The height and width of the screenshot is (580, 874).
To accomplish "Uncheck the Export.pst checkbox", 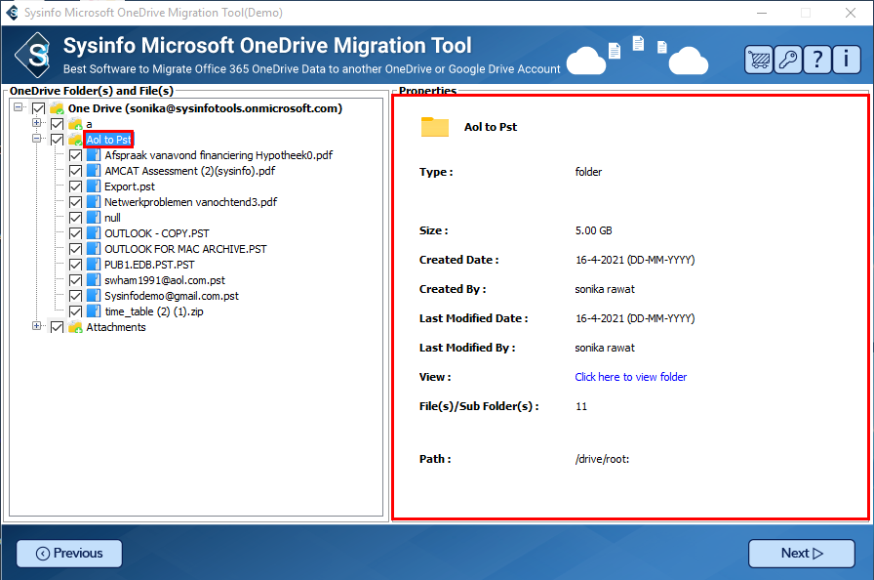I will coord(75,186).
